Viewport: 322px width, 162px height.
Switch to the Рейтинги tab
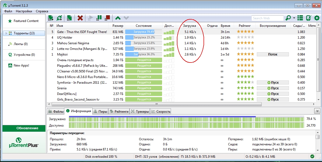(119, 112)
